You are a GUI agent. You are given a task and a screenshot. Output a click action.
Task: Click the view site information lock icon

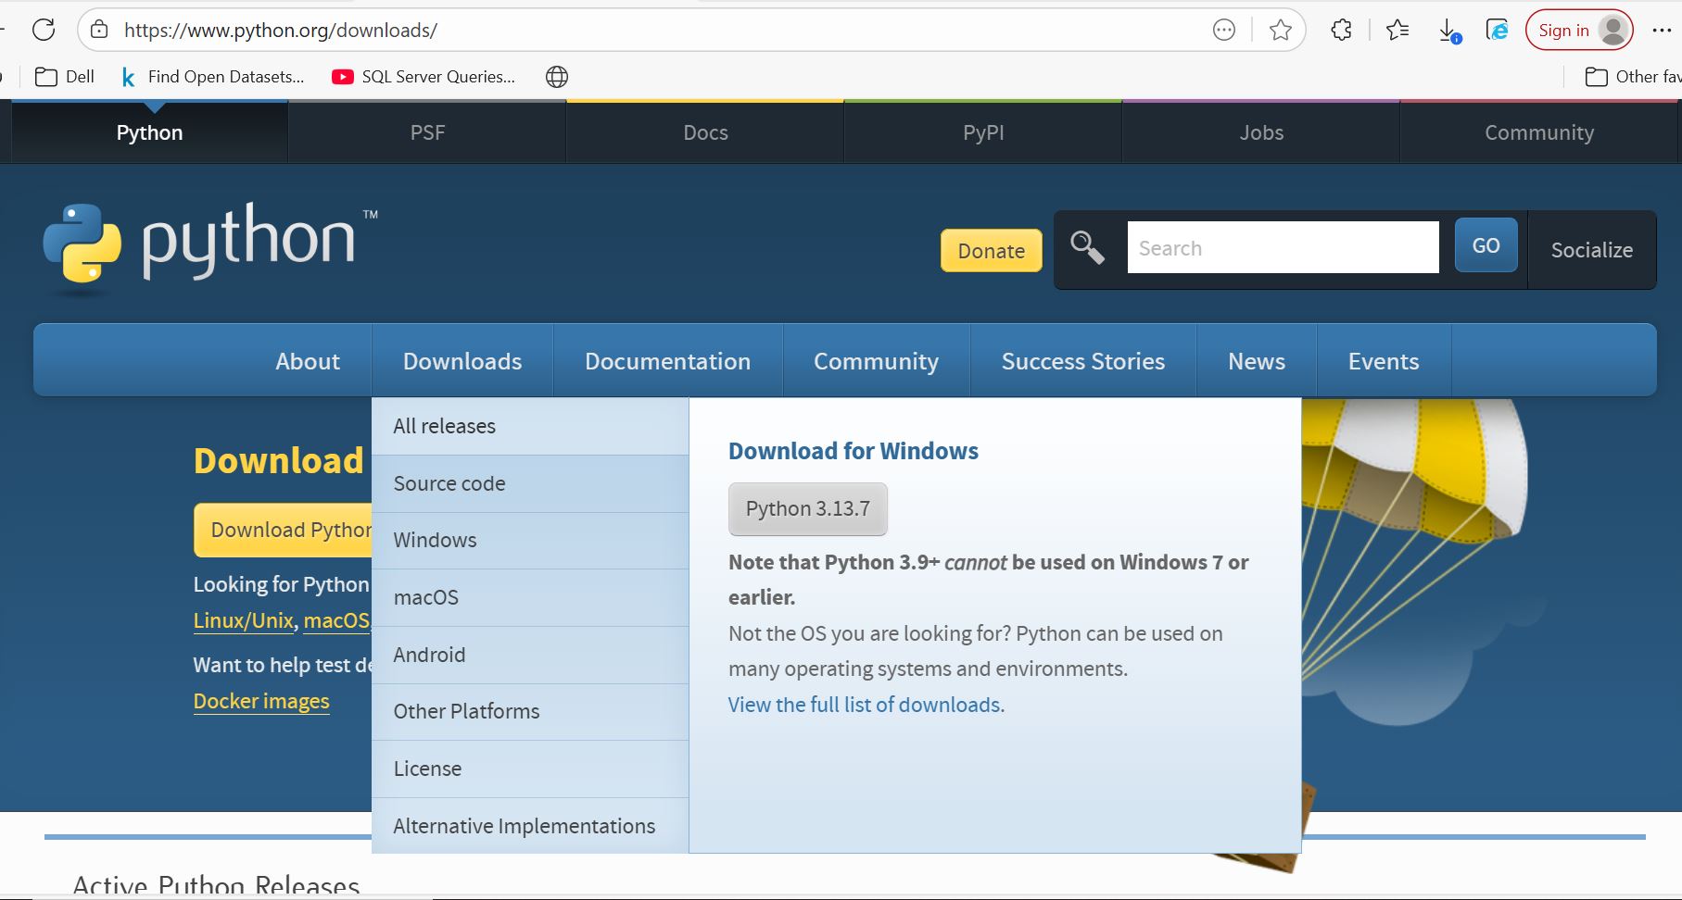pyautogui.click(x=99, y=30)
